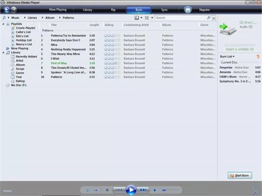This screenshot has height=196, width=262.
Task: Rate First of May song stars
Action: 112,63
